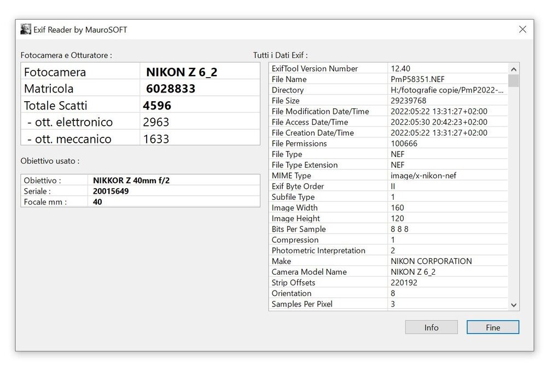Select the File Type row label
Screen dimensions: 547x371
(287, 154)
